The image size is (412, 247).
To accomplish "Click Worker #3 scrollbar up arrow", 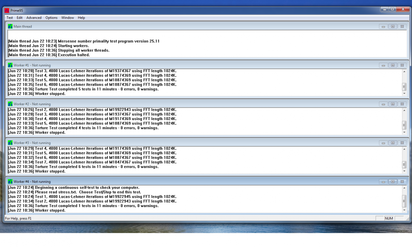I will coord(404,149).
